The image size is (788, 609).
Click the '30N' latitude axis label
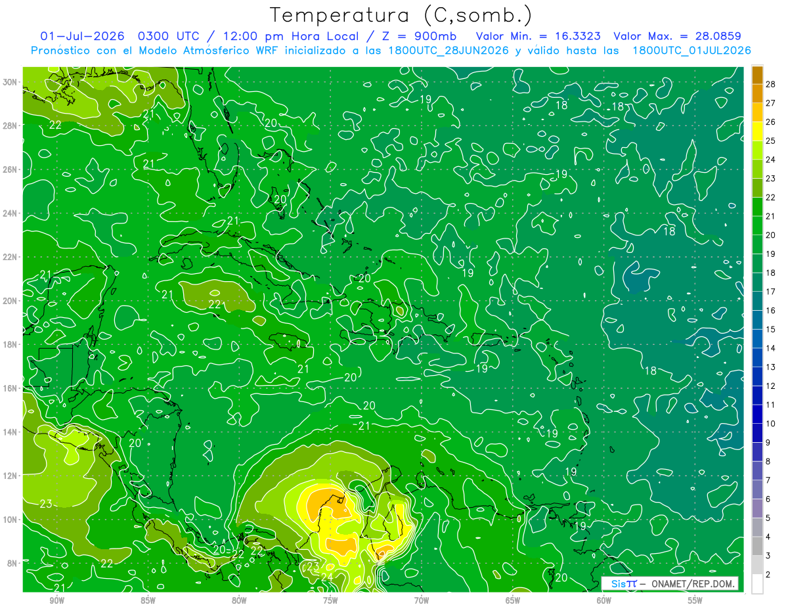click(x=11, y=82)
